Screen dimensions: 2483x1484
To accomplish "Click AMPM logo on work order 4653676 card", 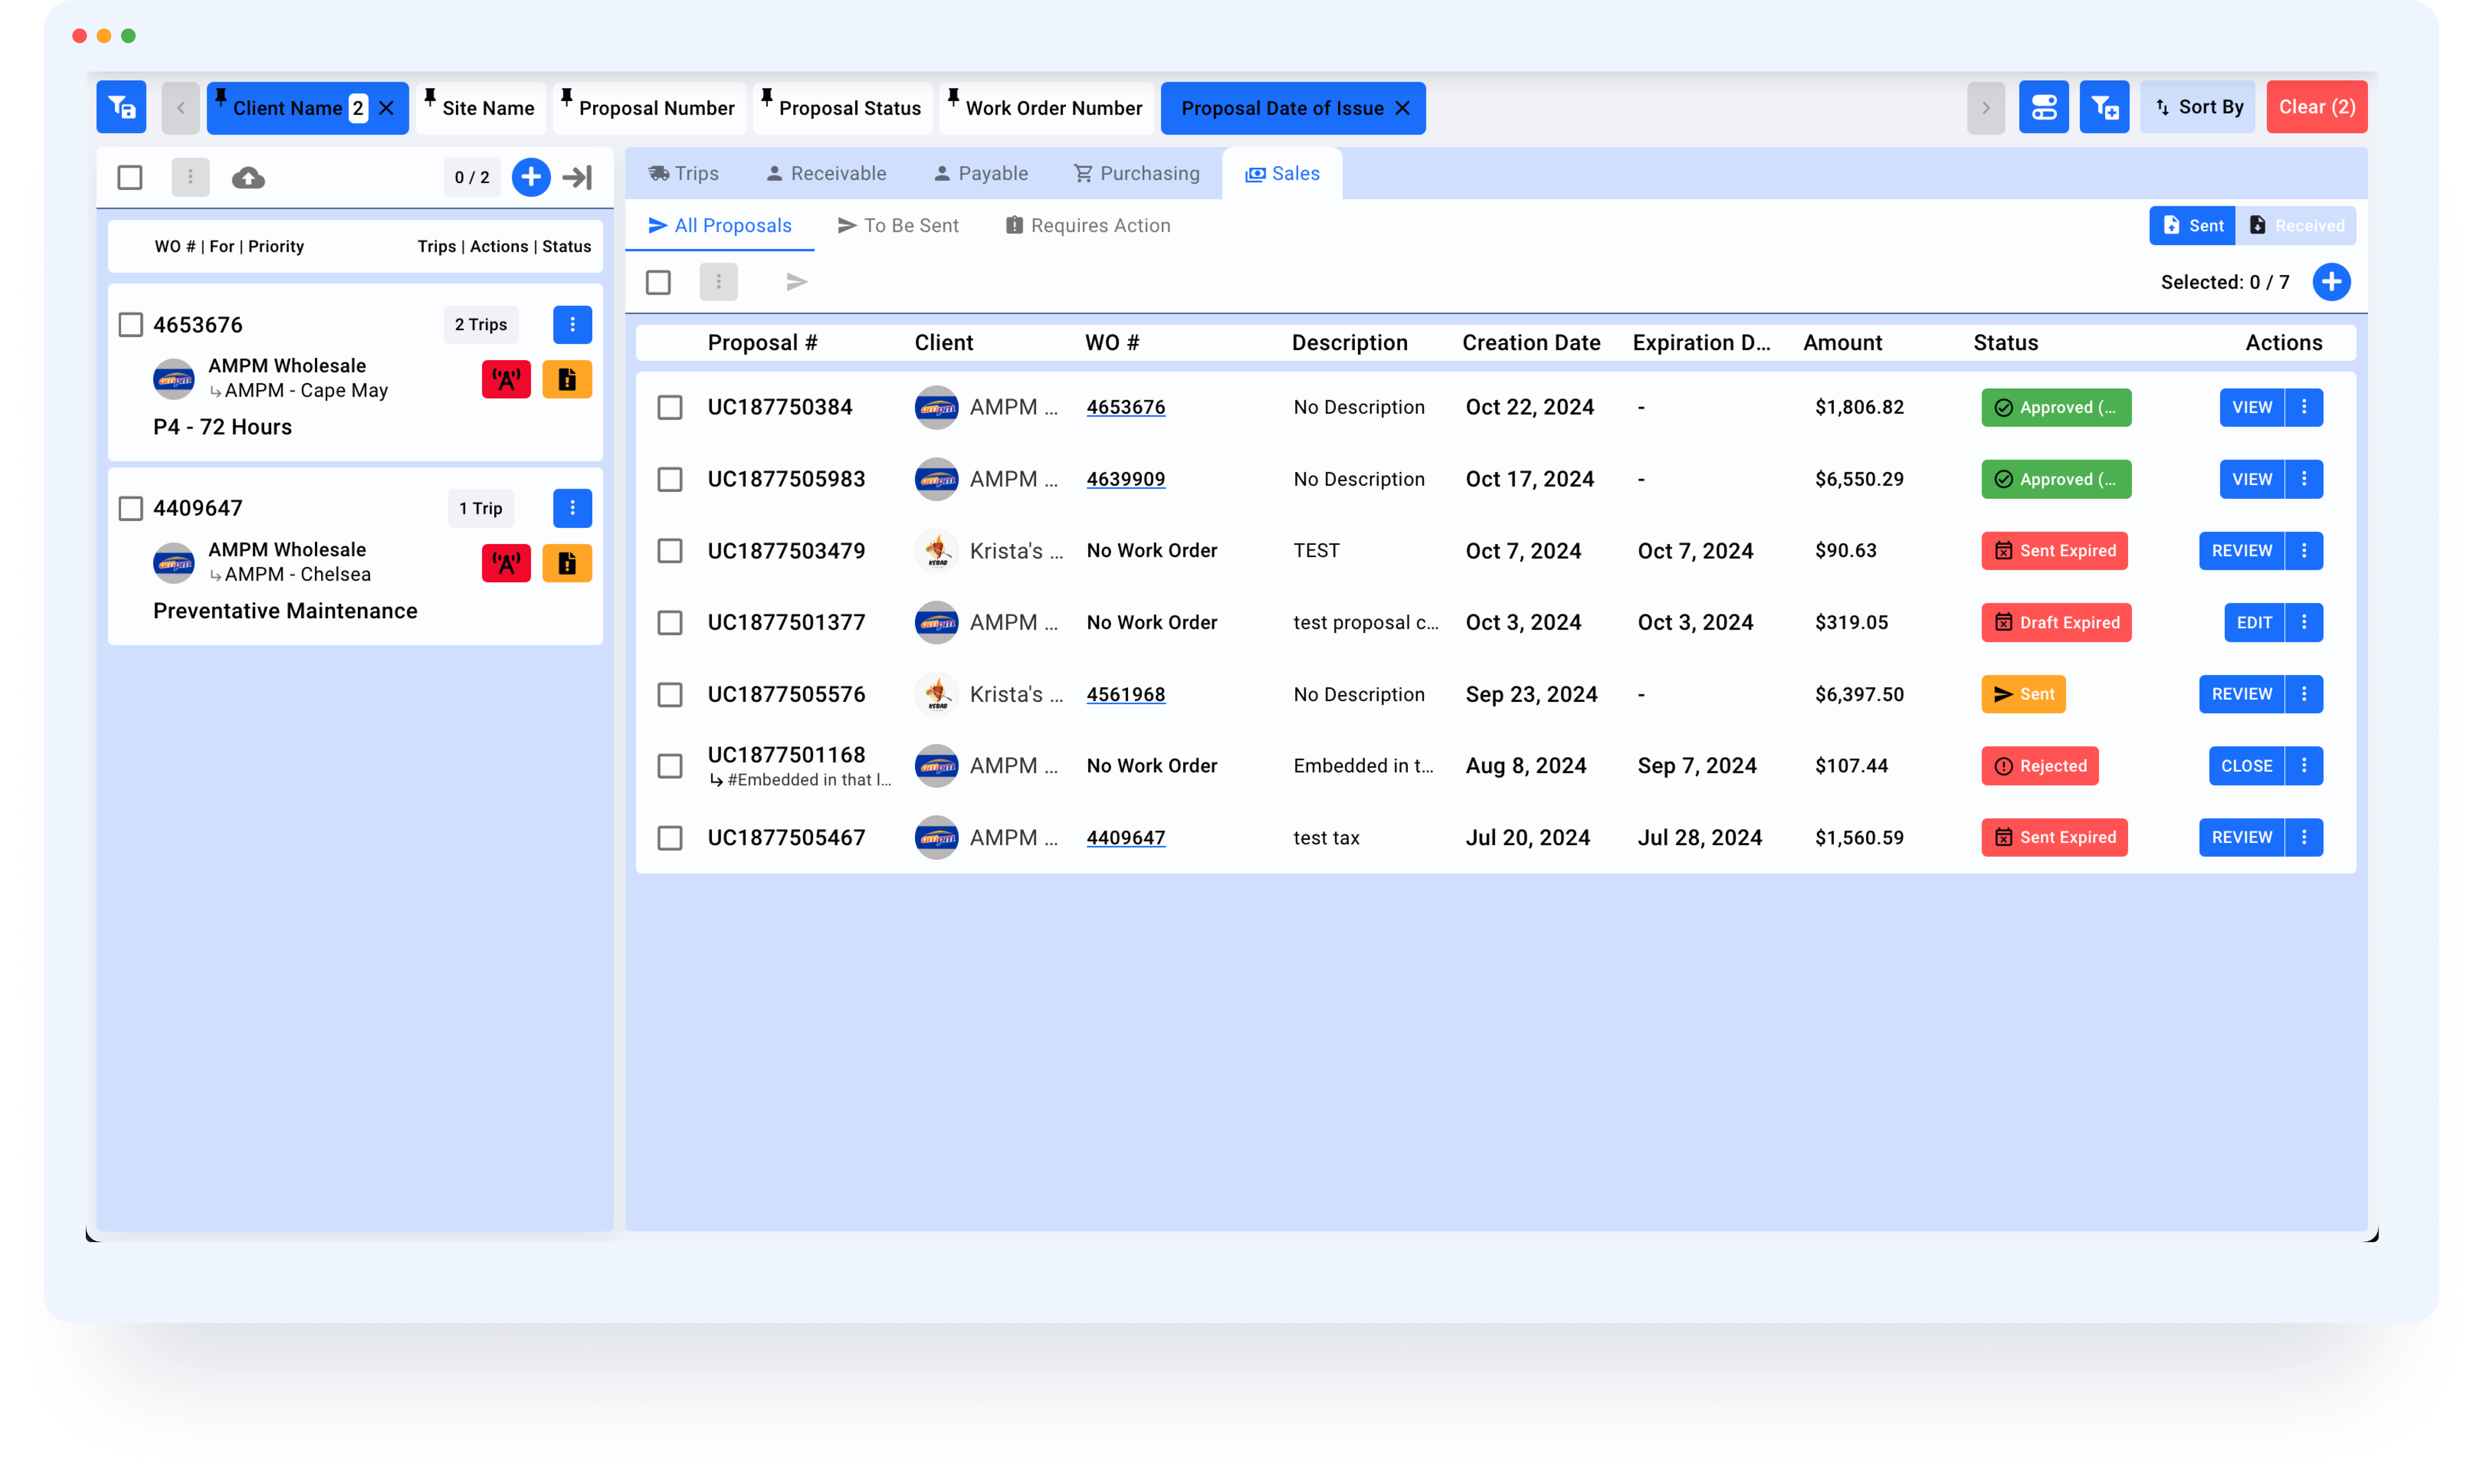I will click(174, 379).
